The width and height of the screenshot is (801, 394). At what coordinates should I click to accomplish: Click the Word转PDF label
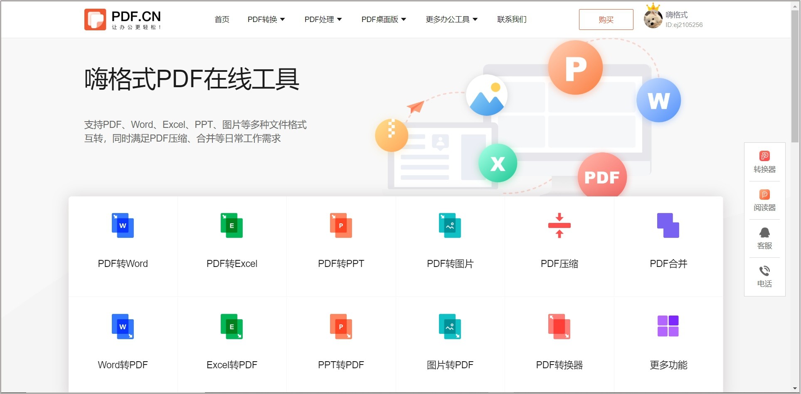[x=123, y=365]
